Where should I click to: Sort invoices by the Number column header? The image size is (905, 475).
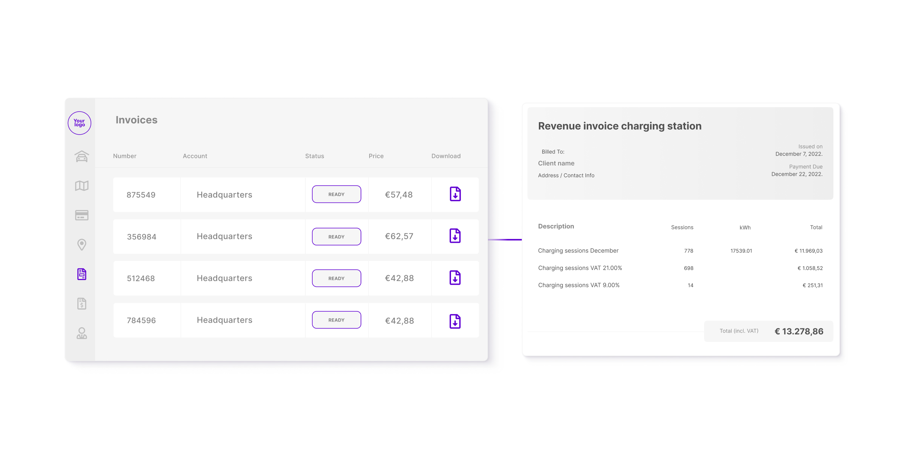point(124,156)
